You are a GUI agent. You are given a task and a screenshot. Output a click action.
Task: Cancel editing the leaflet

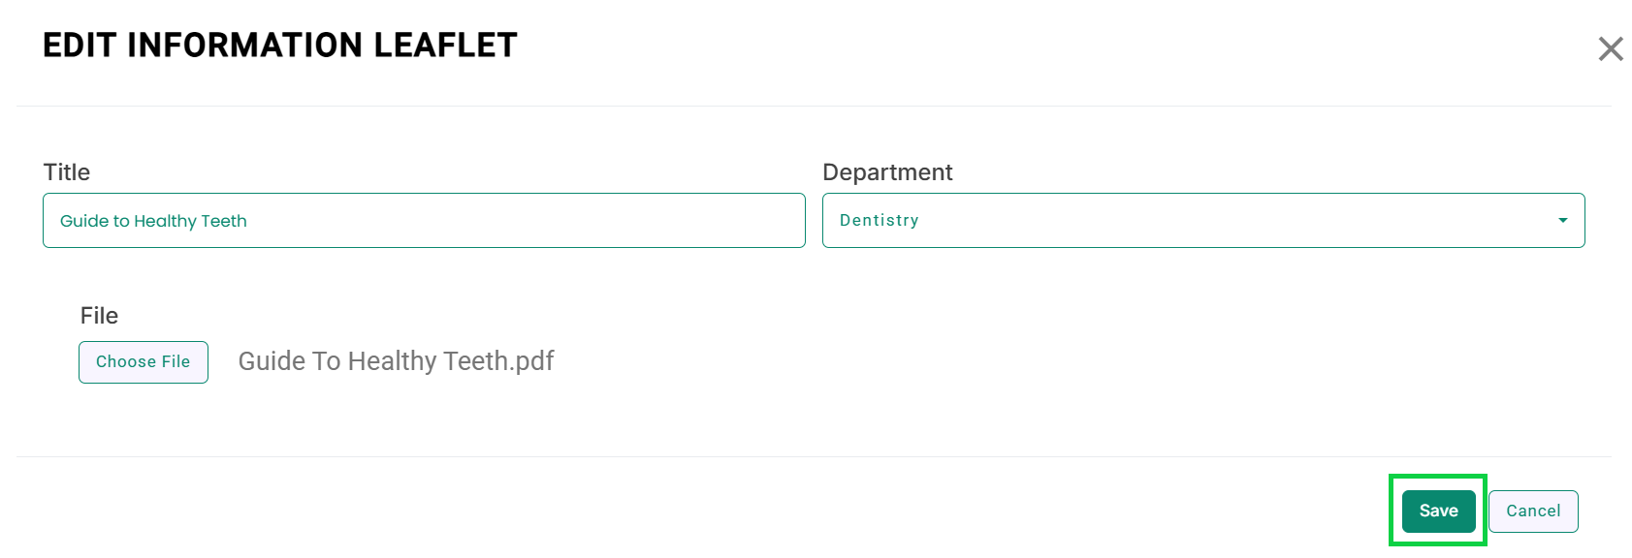1532,511
